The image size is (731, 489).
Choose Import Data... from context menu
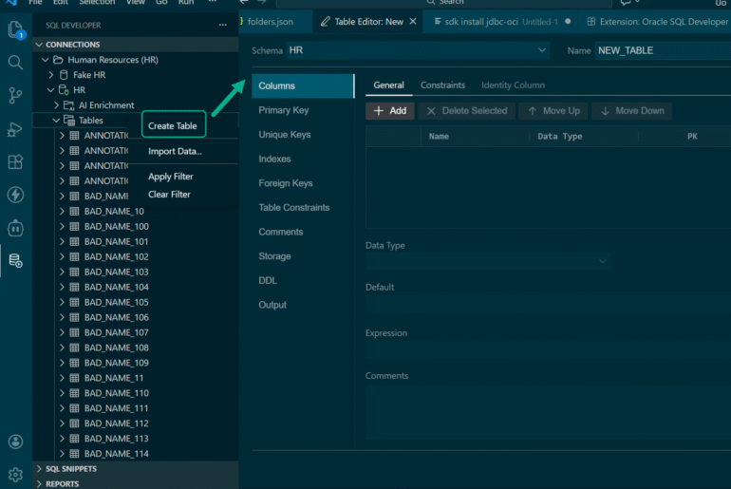175,151
